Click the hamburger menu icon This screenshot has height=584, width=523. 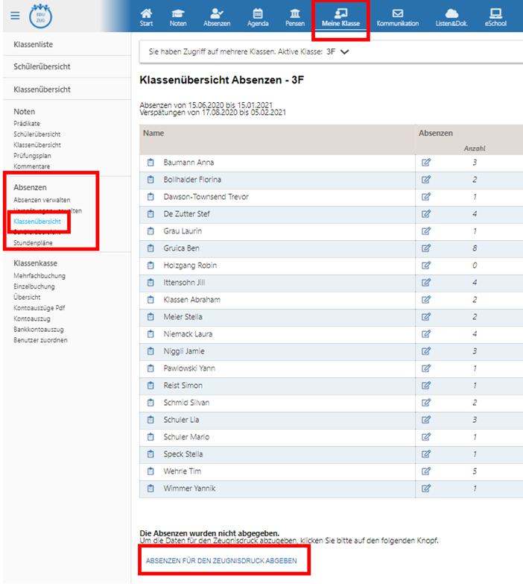click(x=15, y=15)
